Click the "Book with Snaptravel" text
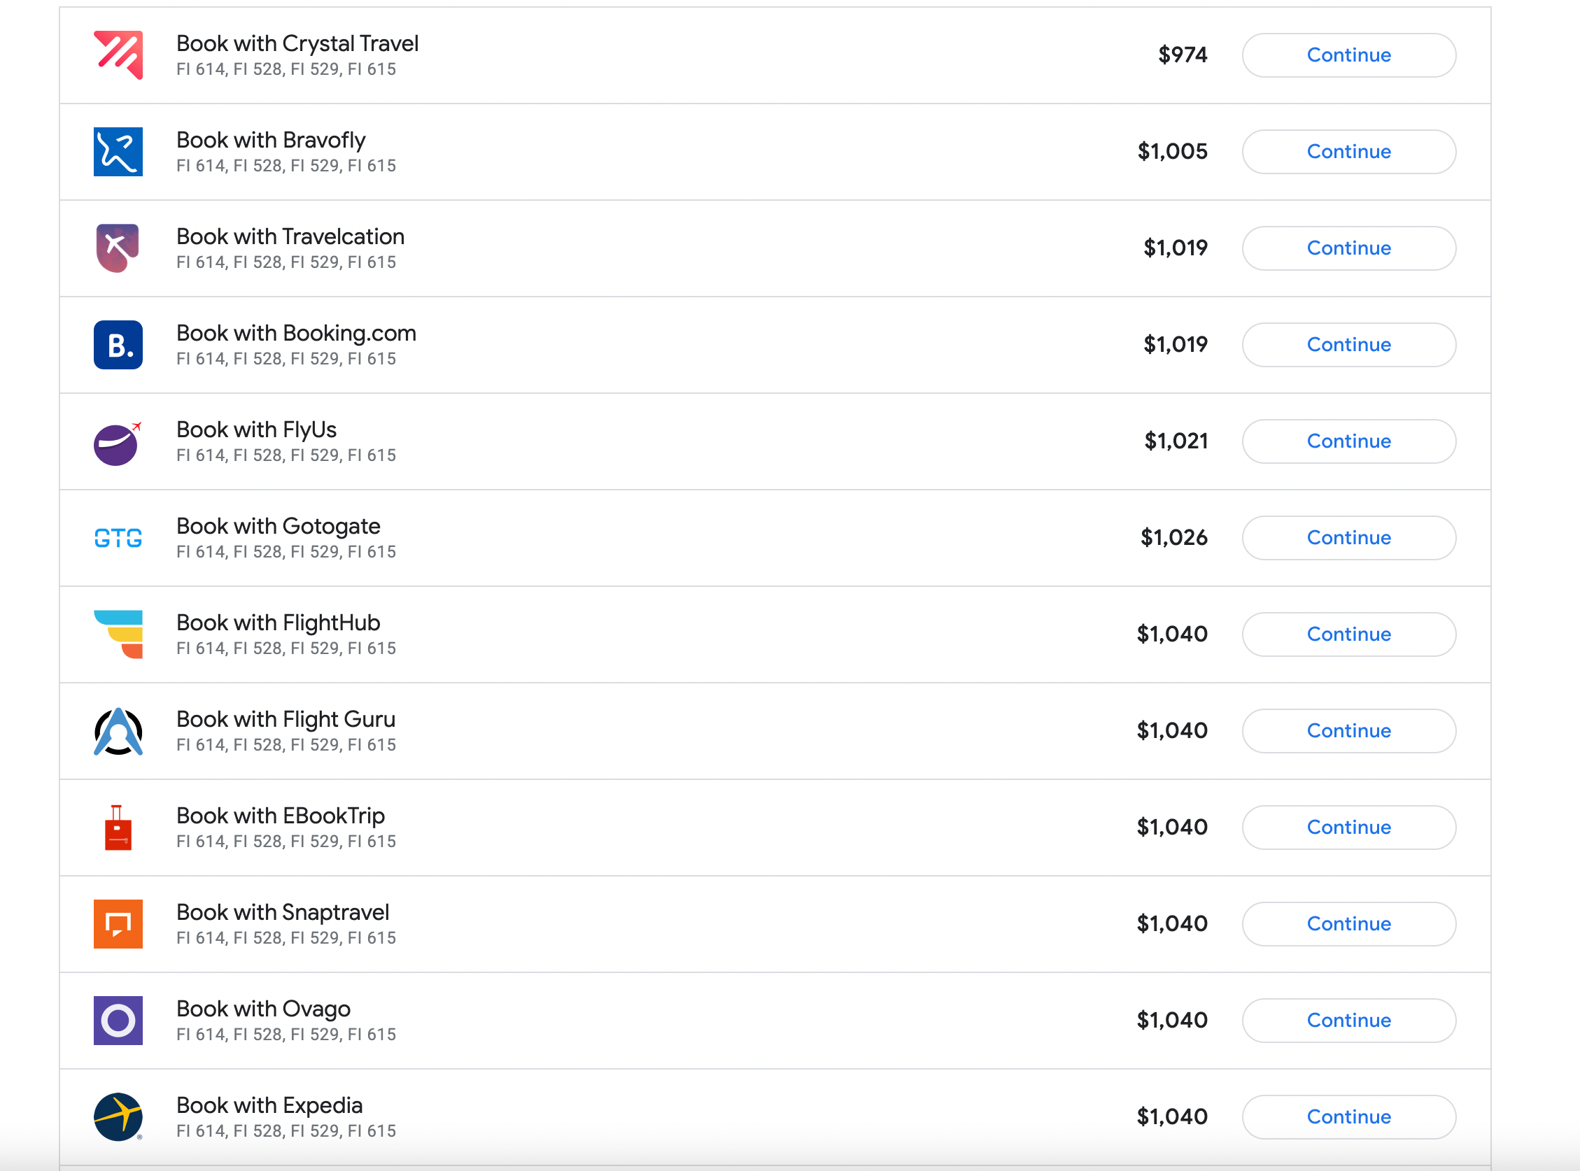This screenshot has width=1580, height=1171. tap(282, 912)
